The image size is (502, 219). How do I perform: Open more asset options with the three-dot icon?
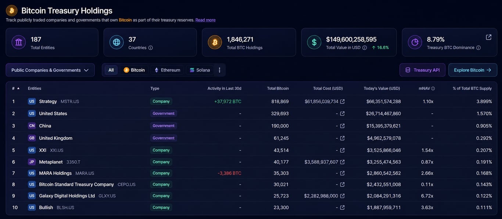pos(220,70)
